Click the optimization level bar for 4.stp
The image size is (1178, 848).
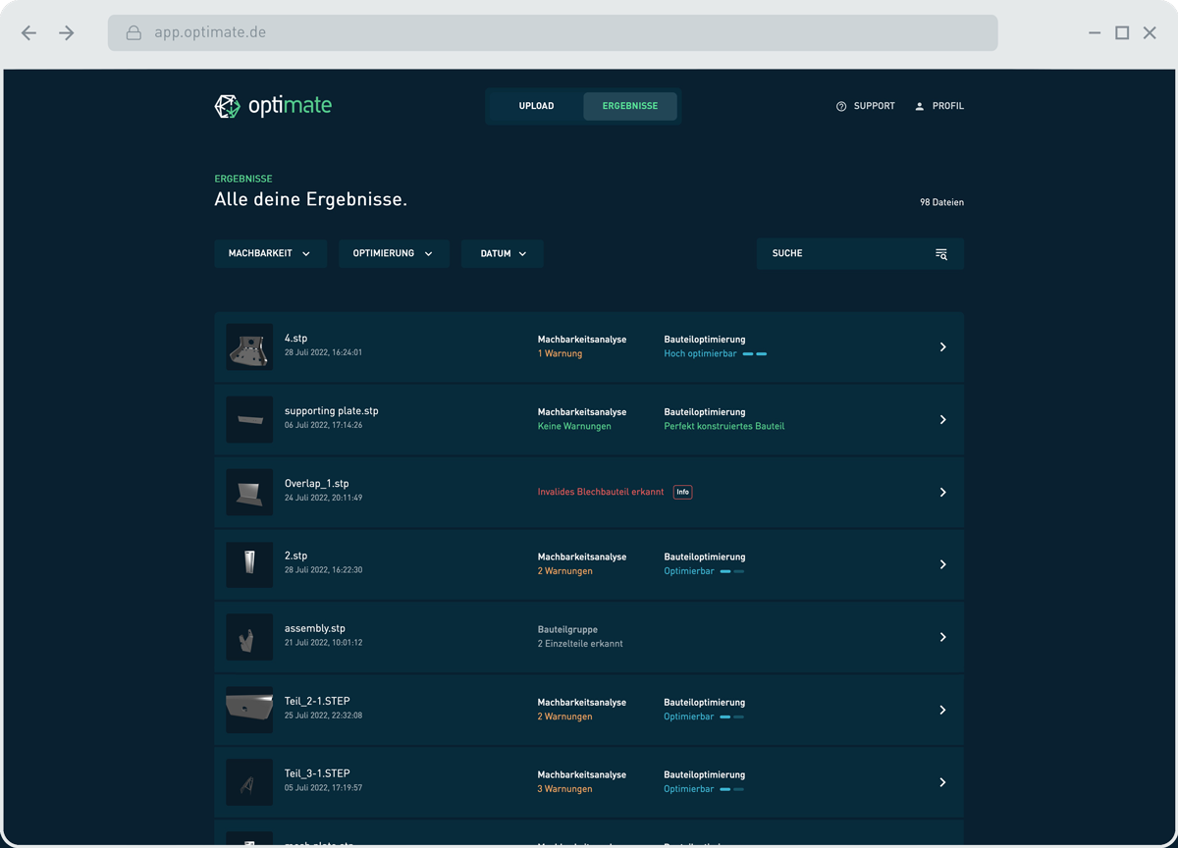click(754, 354)
